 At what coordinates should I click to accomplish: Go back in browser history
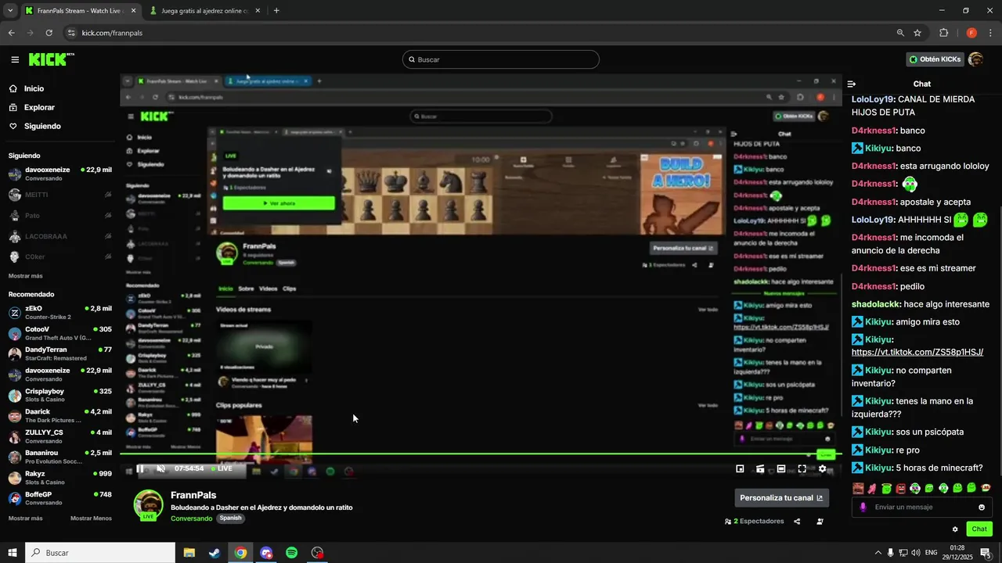pos(11,33)
